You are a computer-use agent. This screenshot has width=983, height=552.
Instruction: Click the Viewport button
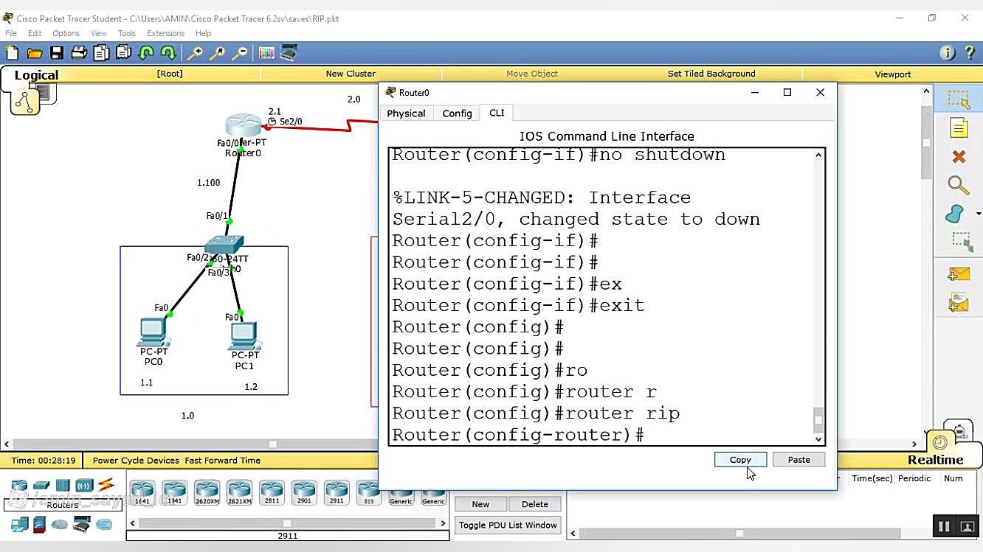(x=893, y=74)
